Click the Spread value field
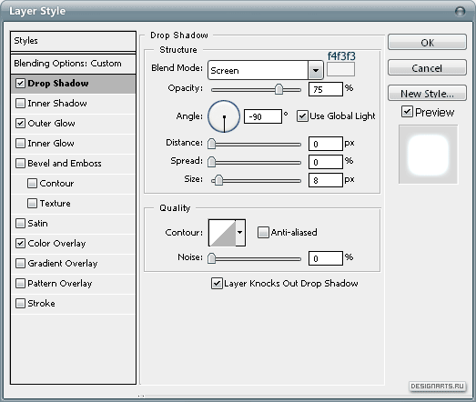Viewport: 476px width, 402px height. (x=326, y=162)
